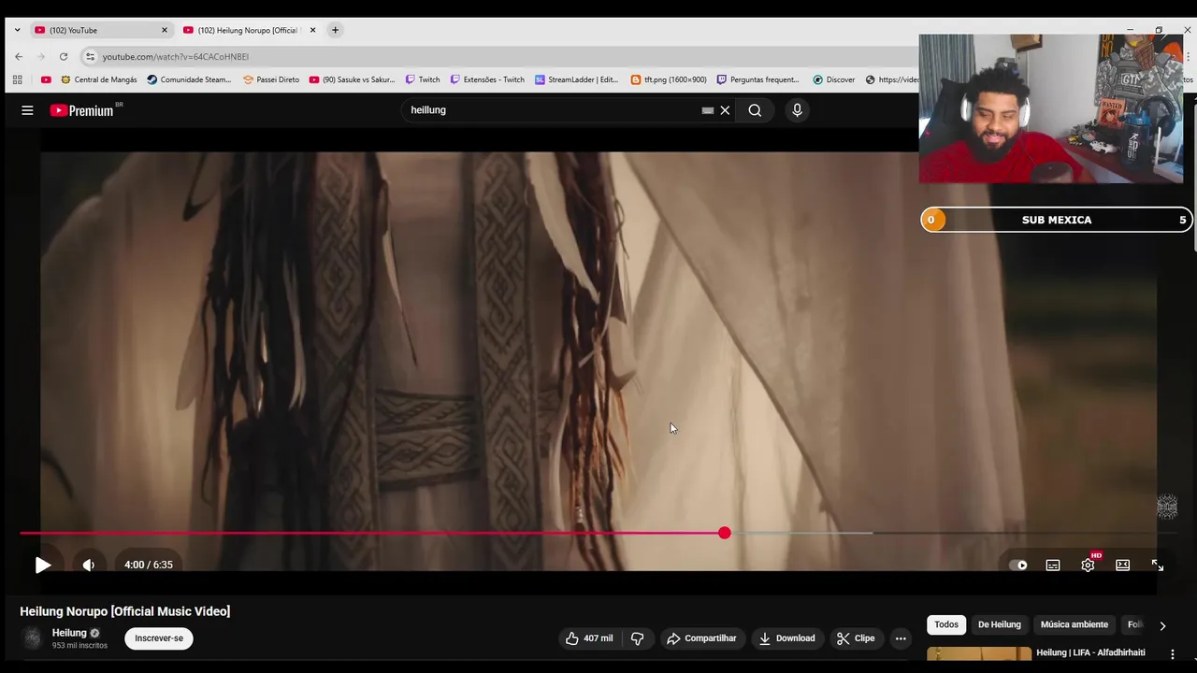Switch player to theater mode

click(x=1122, y=565)
